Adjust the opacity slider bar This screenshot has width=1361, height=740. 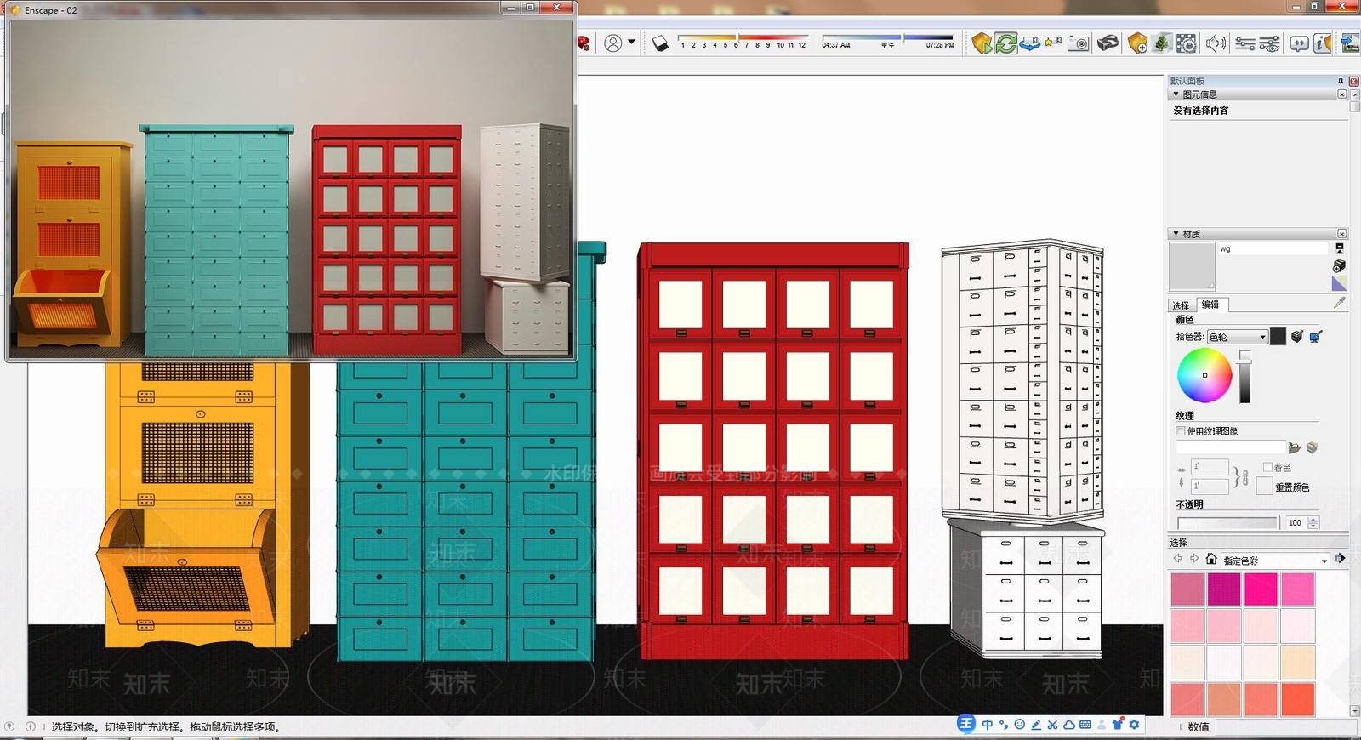(1227, 522)
